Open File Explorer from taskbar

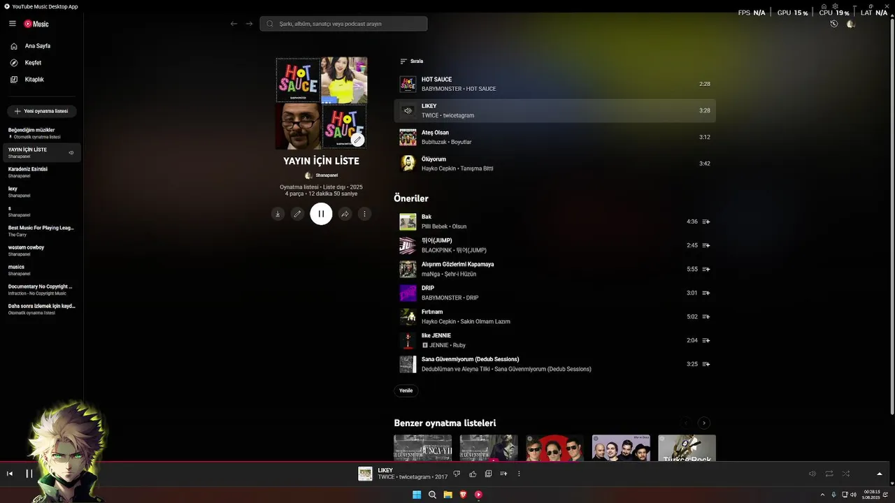(447, 495)
